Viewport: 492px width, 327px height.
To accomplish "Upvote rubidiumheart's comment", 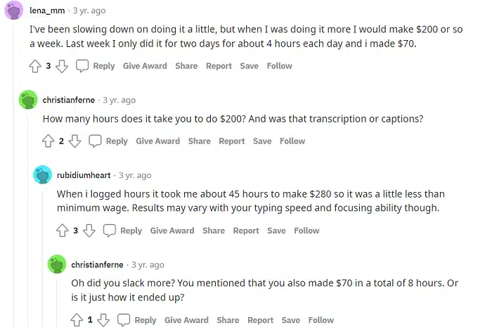I will point(62,231).
